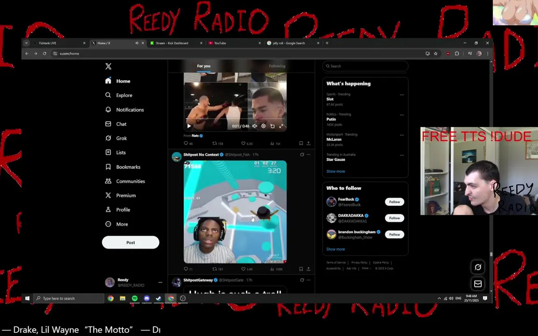Open the boxing video settings gear
The width and height of the screenshot is (538, 336).
pos(263,126)
